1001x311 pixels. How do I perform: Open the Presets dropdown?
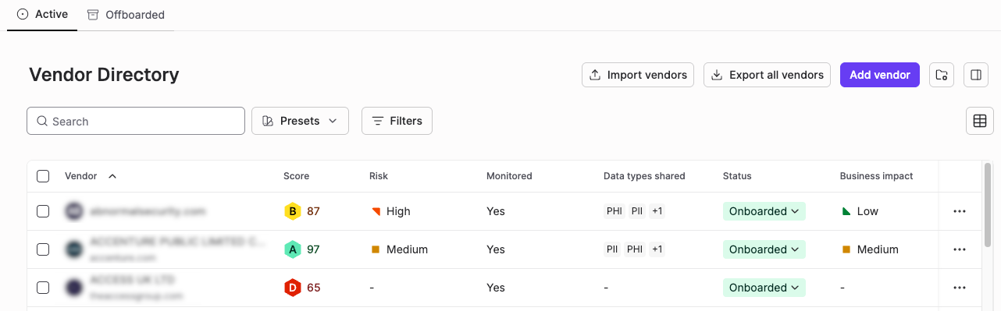pos(300,121)
